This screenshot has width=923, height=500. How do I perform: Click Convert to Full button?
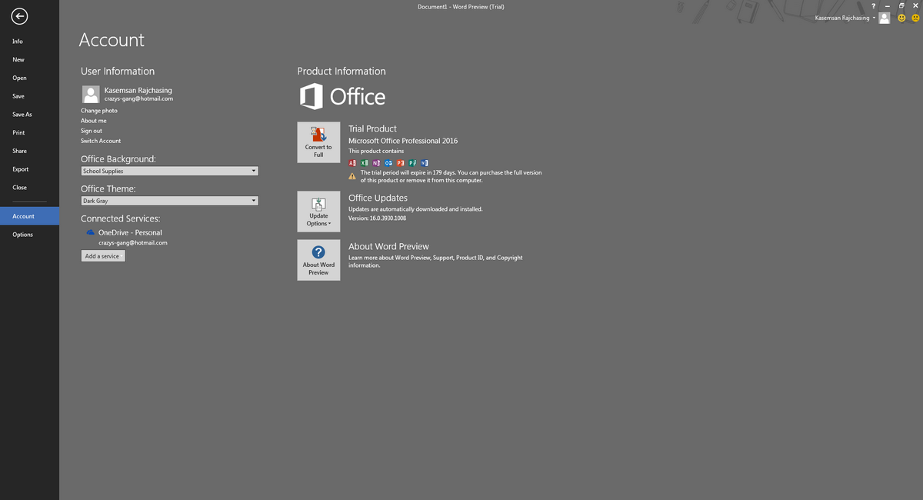click(318, 142)
